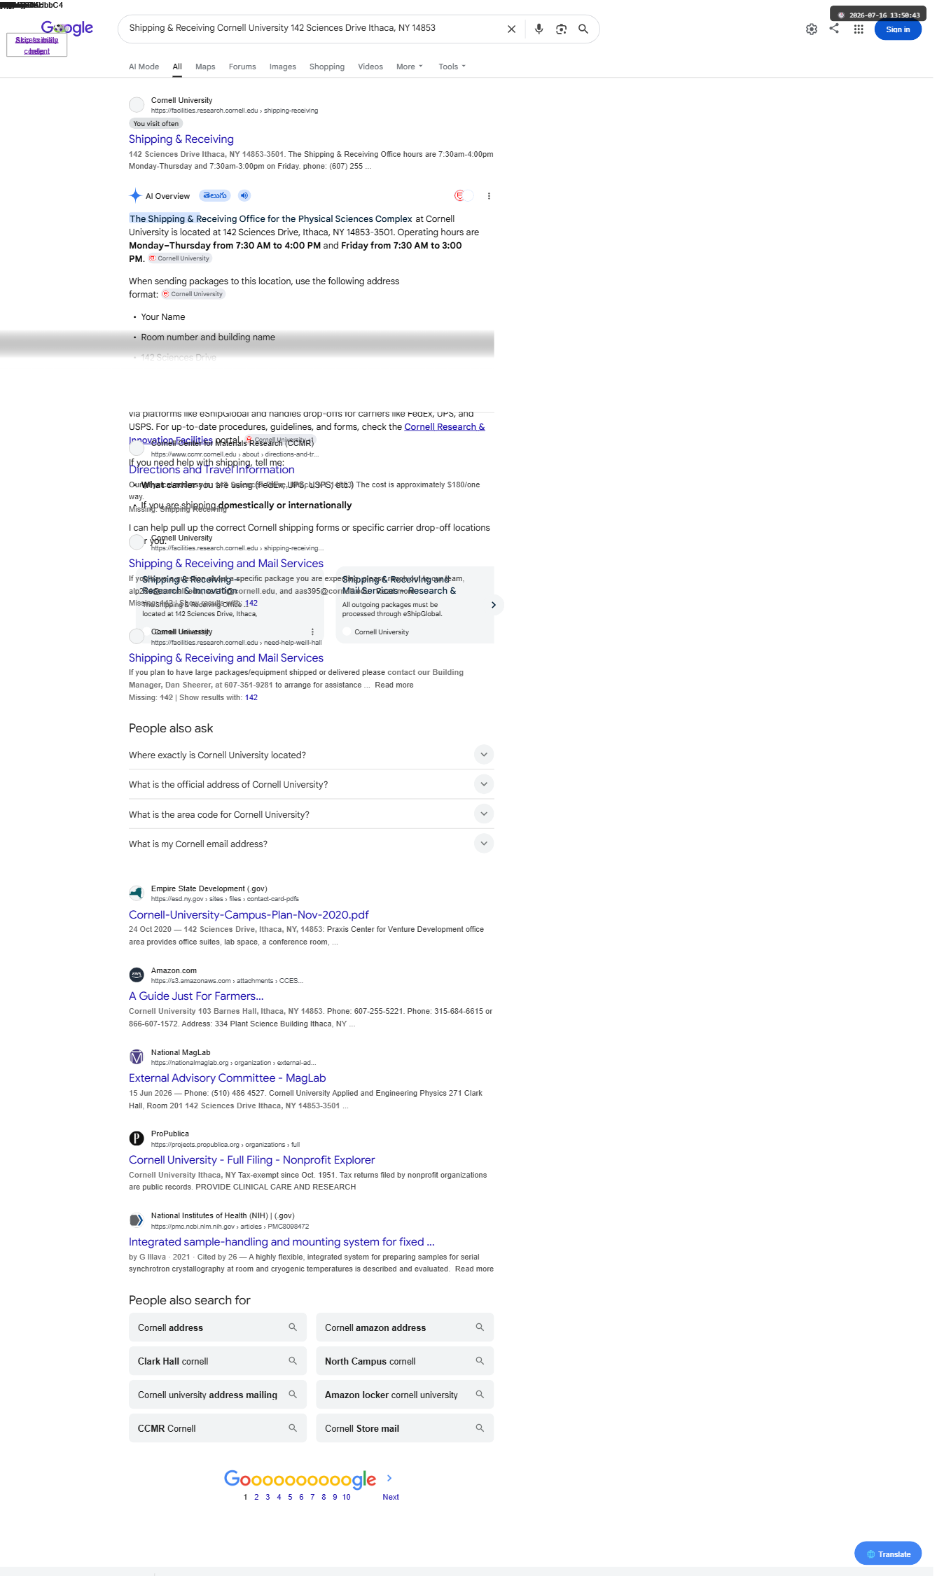This screenshot has height=1576, width=944.
Task: Click magnifier icon on Cornell Store mail suggestion
Action: [x=480, y=1428]
